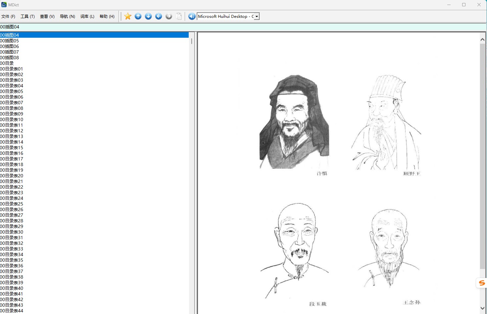
Task: Select the 00插图05 entry in list
Action: coord(10,41)
